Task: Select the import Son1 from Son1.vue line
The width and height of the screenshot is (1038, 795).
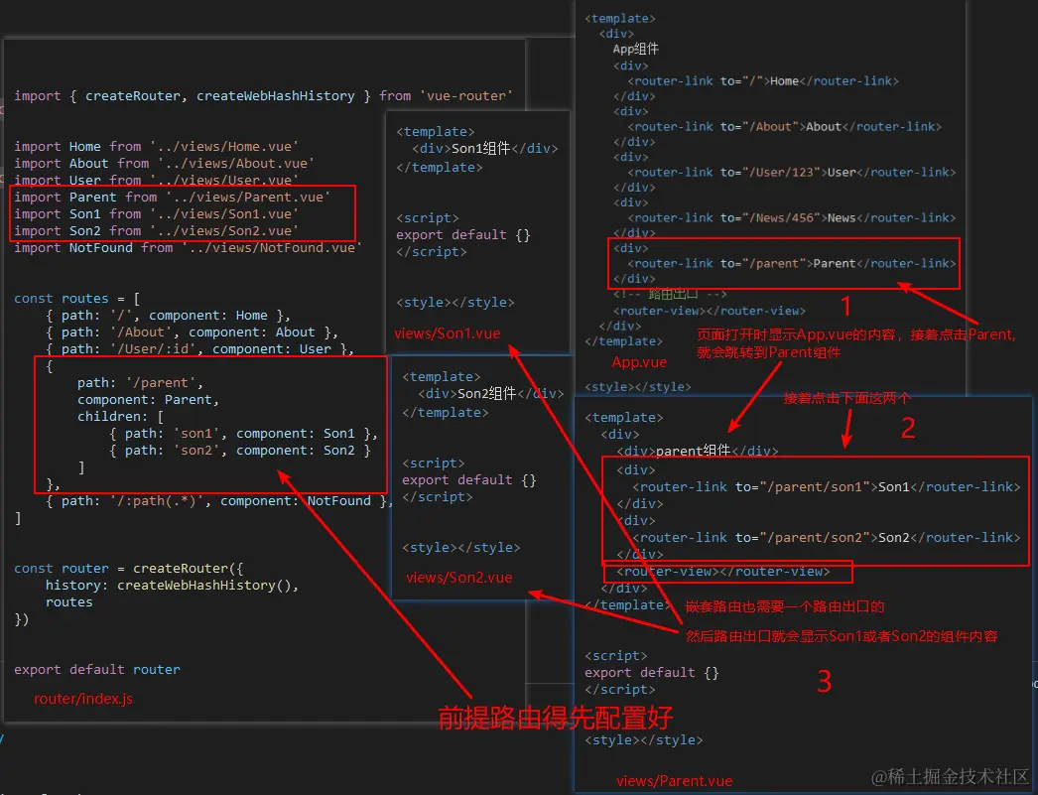Action: point(156,214)
